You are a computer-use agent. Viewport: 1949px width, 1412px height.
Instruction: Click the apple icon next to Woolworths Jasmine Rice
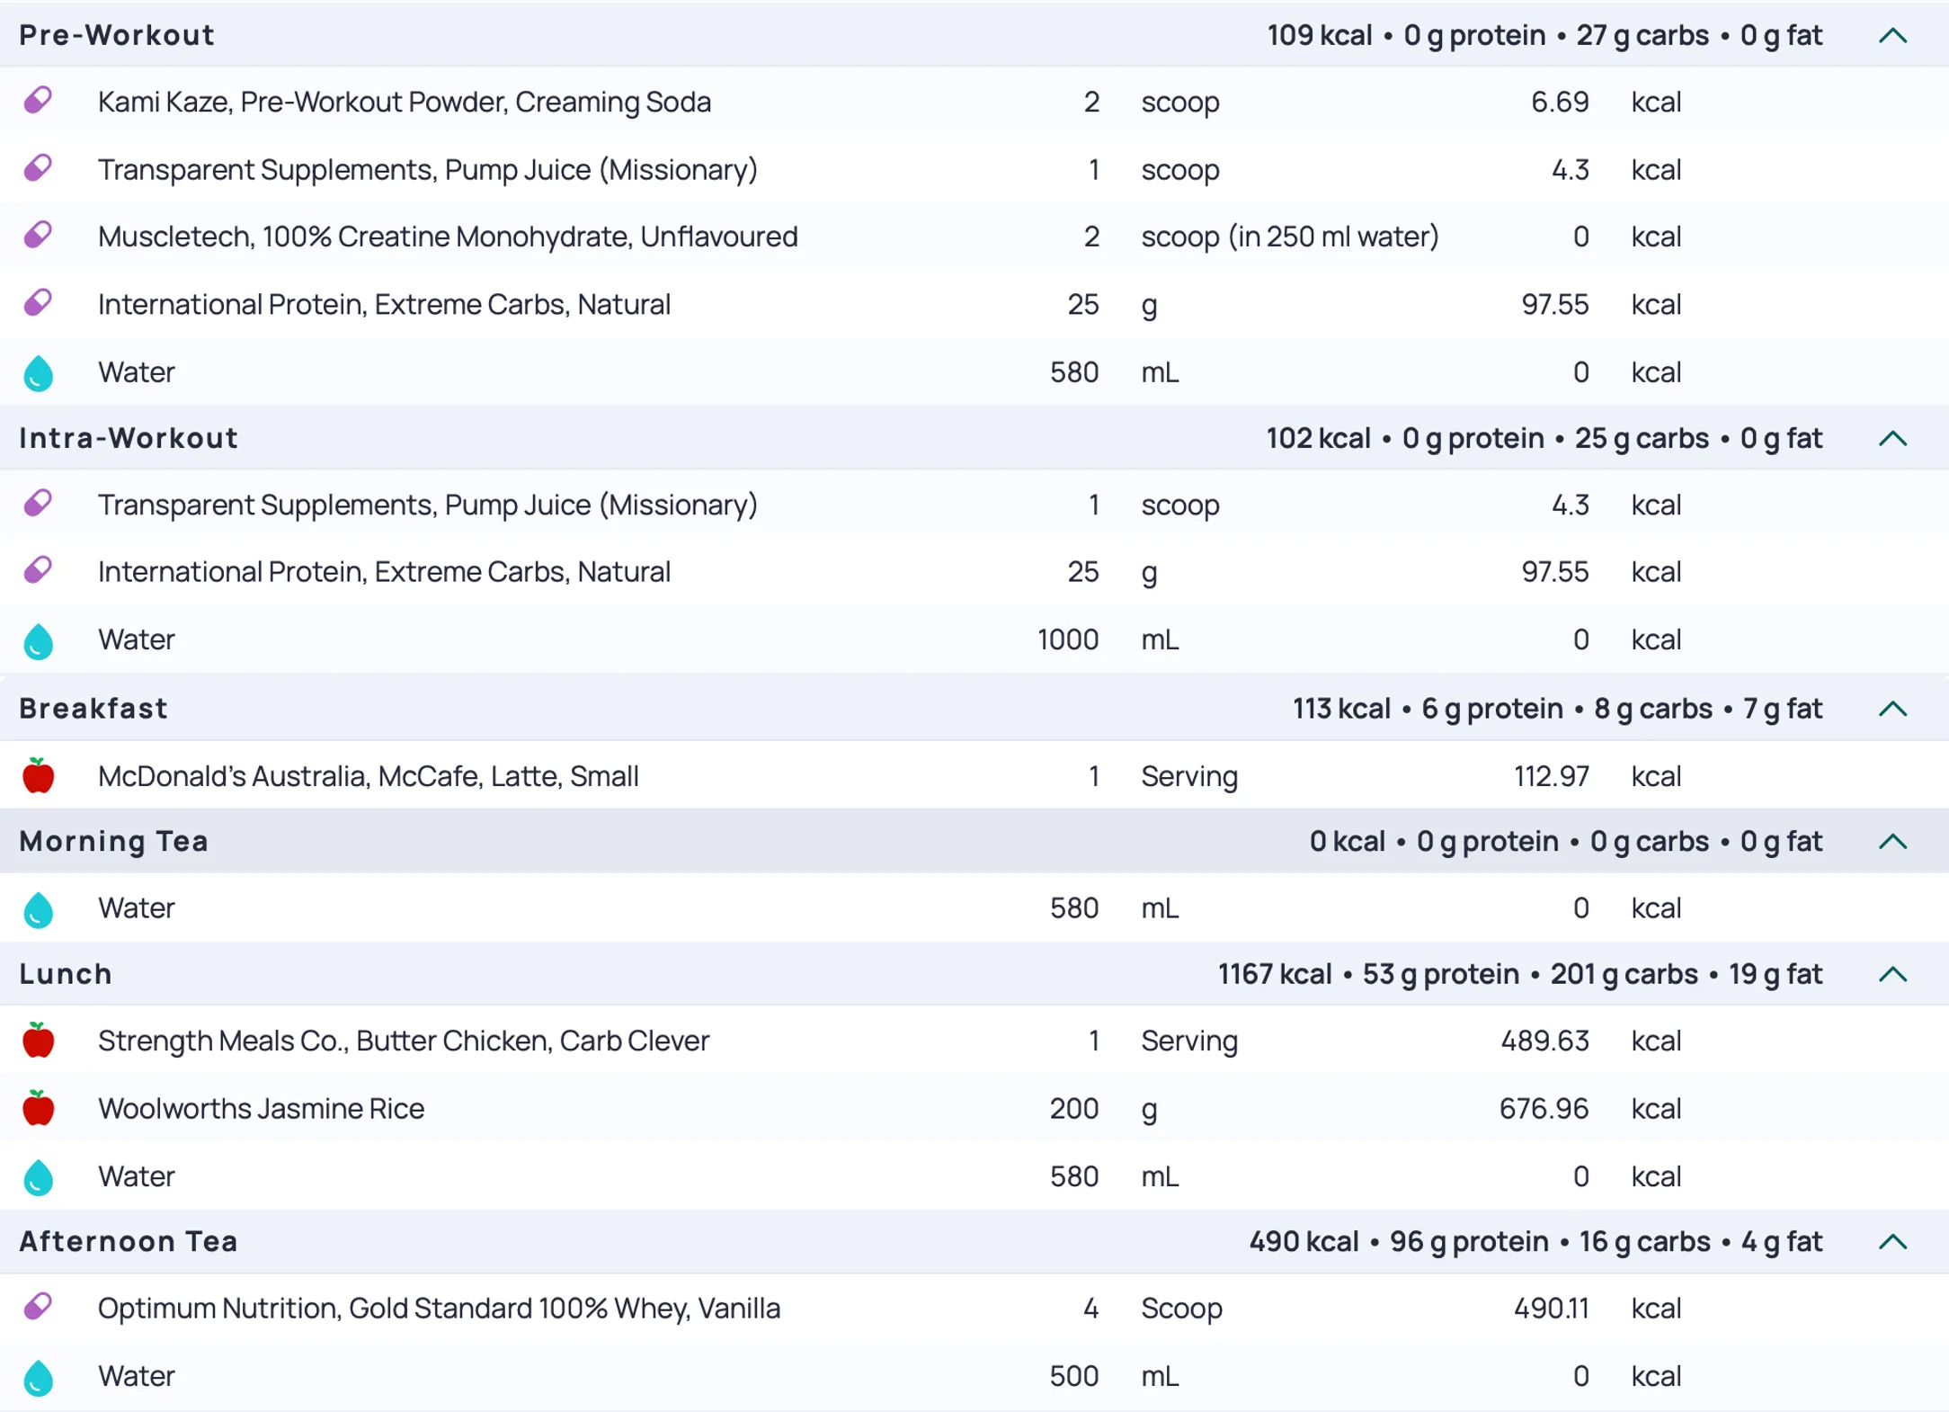(x=38, y=1108)
